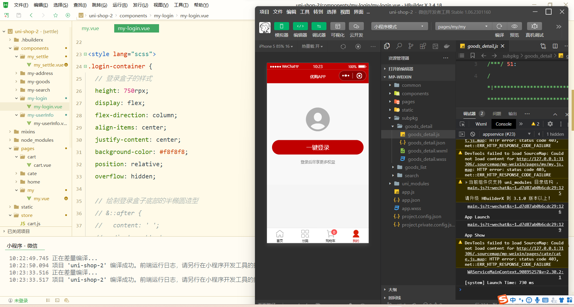
Task: Activate the inspect element cursor icon
Action: click(x=462, y=124)
